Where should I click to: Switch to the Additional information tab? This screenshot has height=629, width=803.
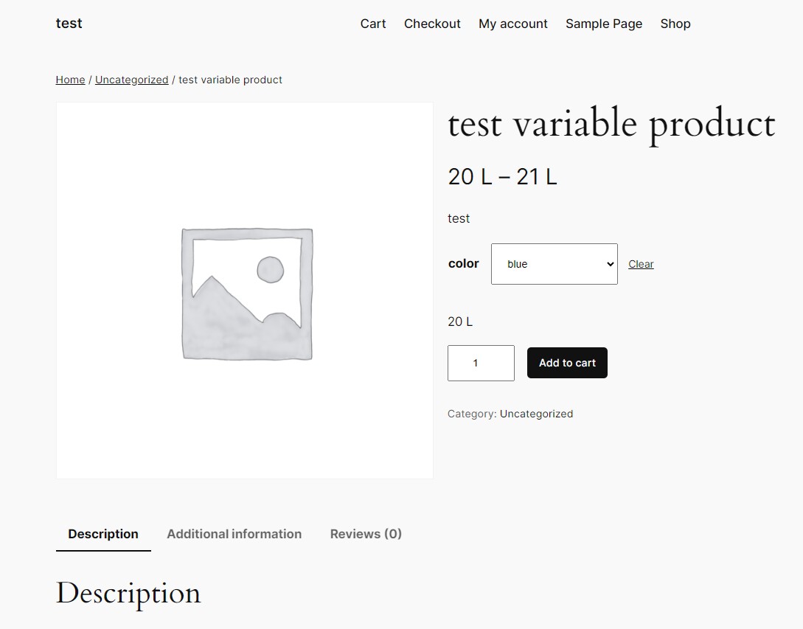[234, 533]
